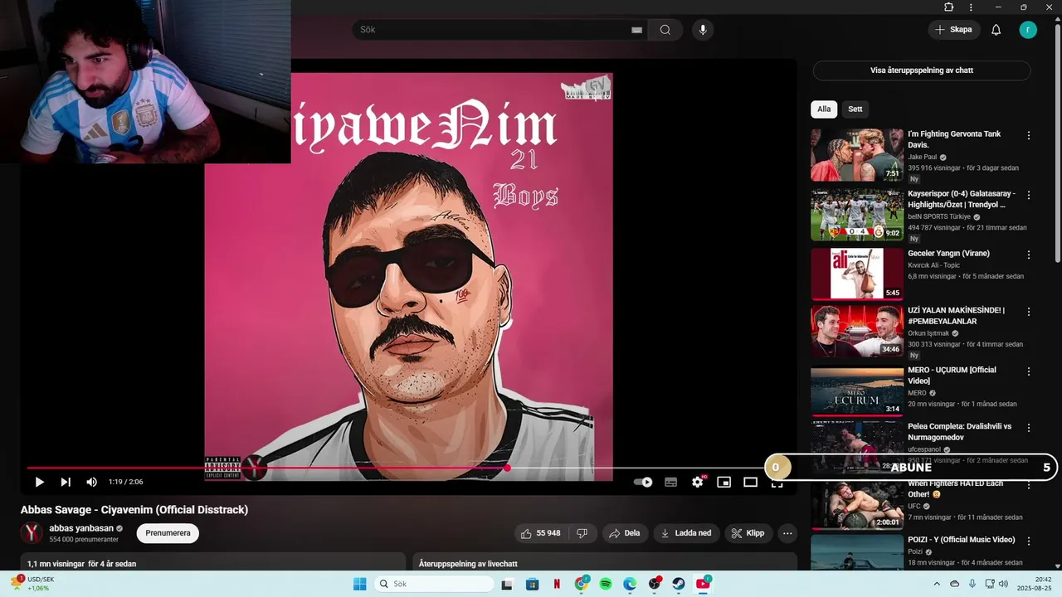The height and width of the screenshot is (597, 1062).
Task: Select the Alla filter chip
Action: [824, 109]
